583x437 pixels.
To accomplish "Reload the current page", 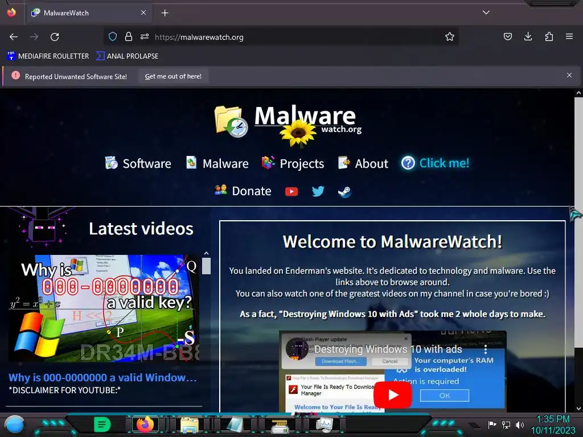I will pyautogui.click(x=55, y=37).
